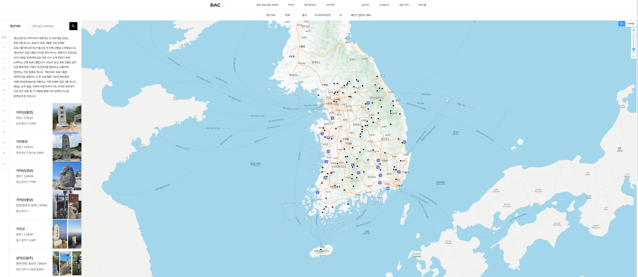
Task: Switch map to 지도 view
Action: [622, 24]
